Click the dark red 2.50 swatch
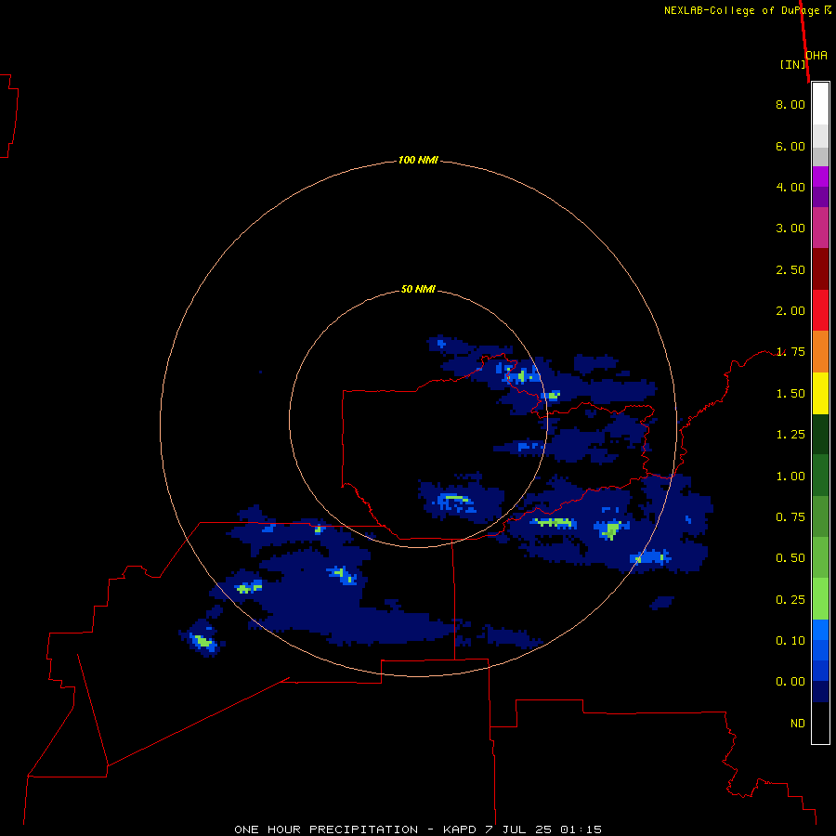 [820, 269]
